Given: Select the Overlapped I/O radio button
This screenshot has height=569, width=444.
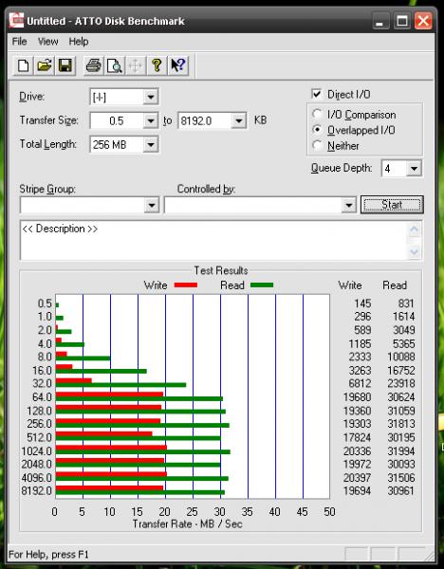Looking at the screenshot, I should pos(317,130).
